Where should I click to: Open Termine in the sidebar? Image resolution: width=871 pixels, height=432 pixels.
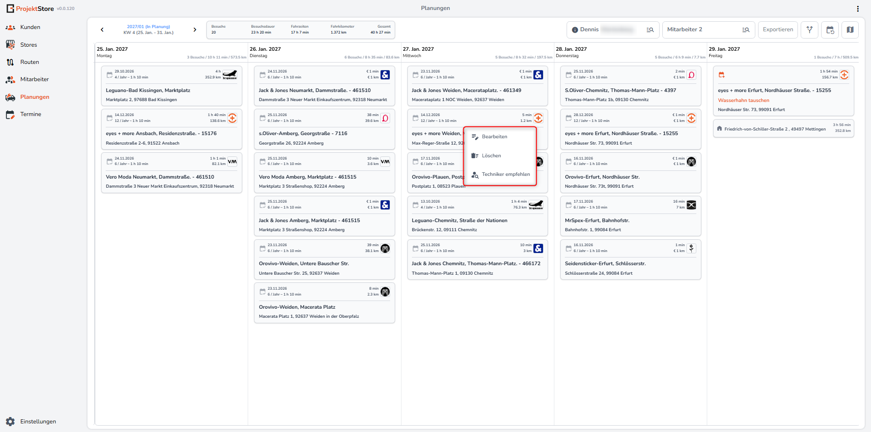(x=30, y=114)
